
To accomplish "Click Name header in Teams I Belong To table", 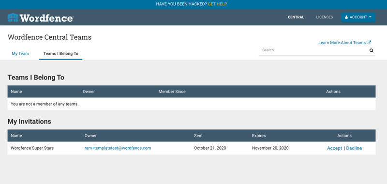I will click(x=16, y=92).
